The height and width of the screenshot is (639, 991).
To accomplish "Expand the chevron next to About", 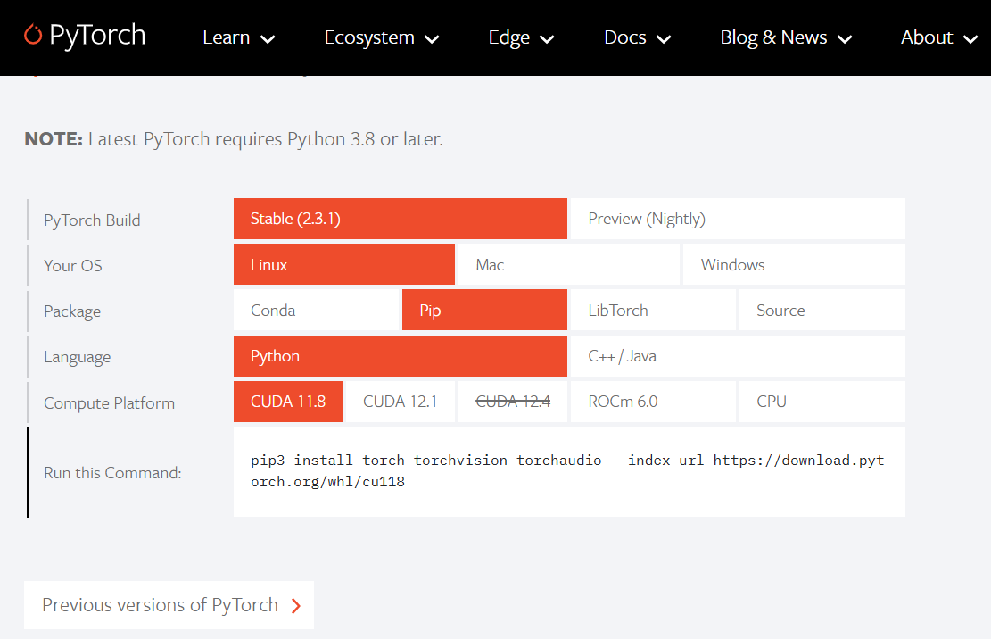I will (x=970, y=40).
